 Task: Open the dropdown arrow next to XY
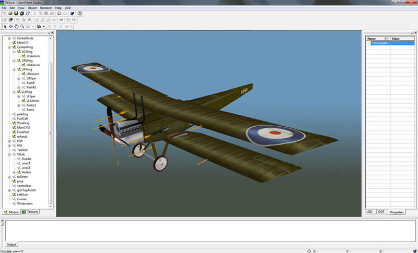pos(72,27)
